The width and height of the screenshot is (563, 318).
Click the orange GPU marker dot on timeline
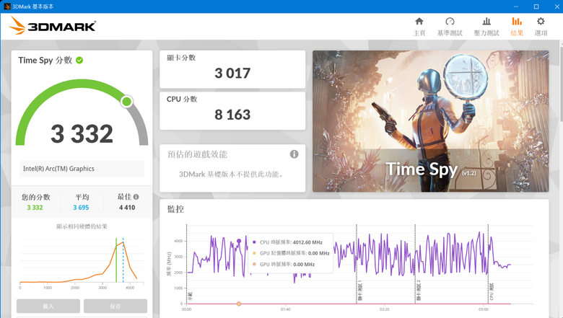[x=239, y=304]
